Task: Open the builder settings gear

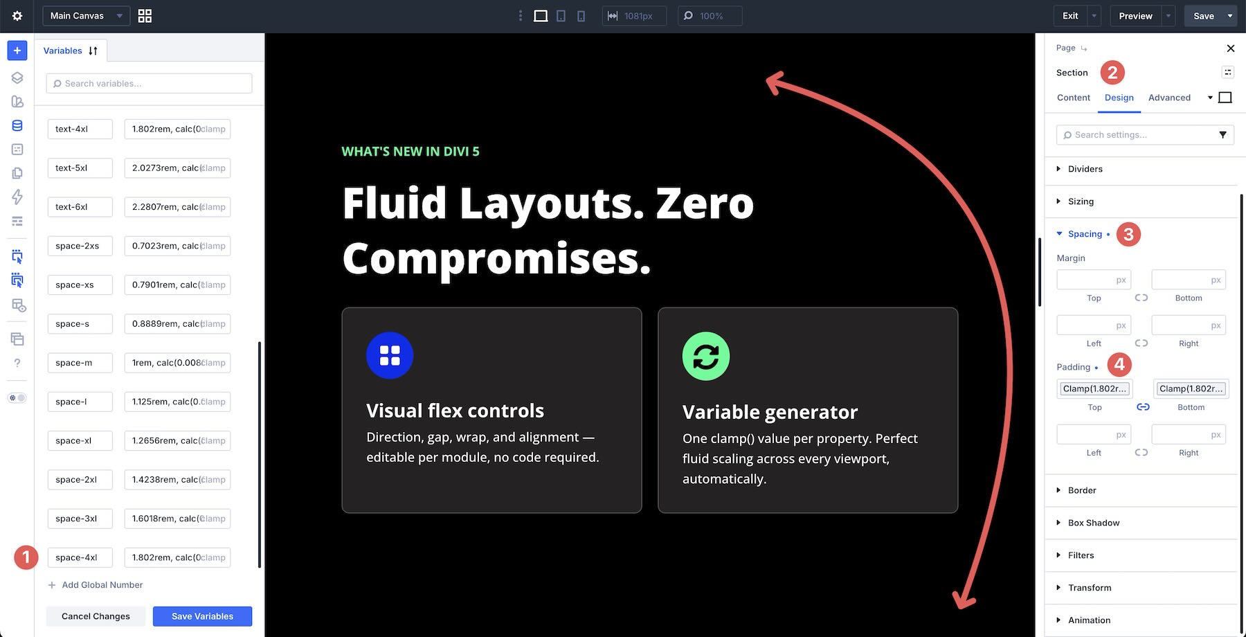Action: pos(17,16)
